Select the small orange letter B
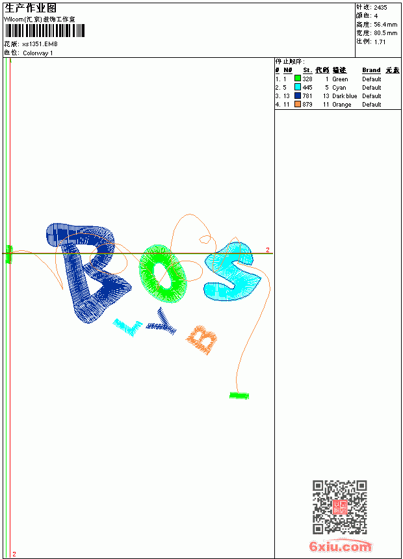403x559 pixels. point(202,339)
